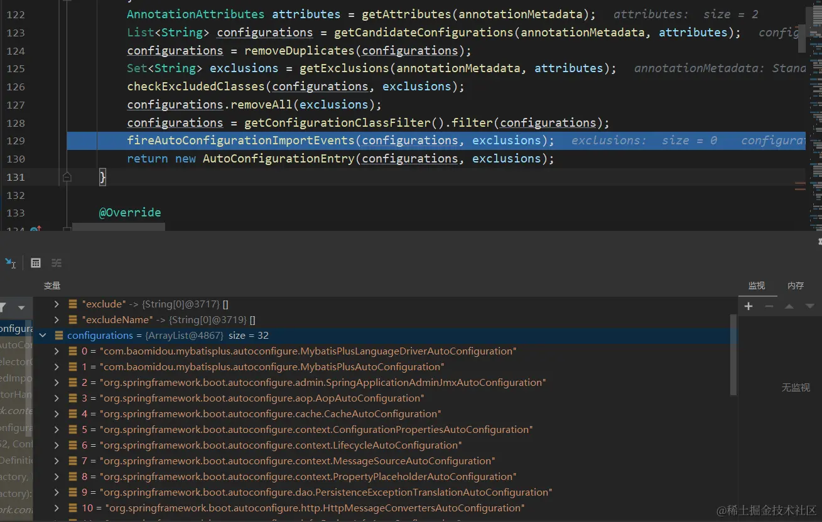Image resolution: width=822 pixels, height=522 pixels.
Task: Click checkExcludedClasses on line 126
Action: click(x=196, y=87)
